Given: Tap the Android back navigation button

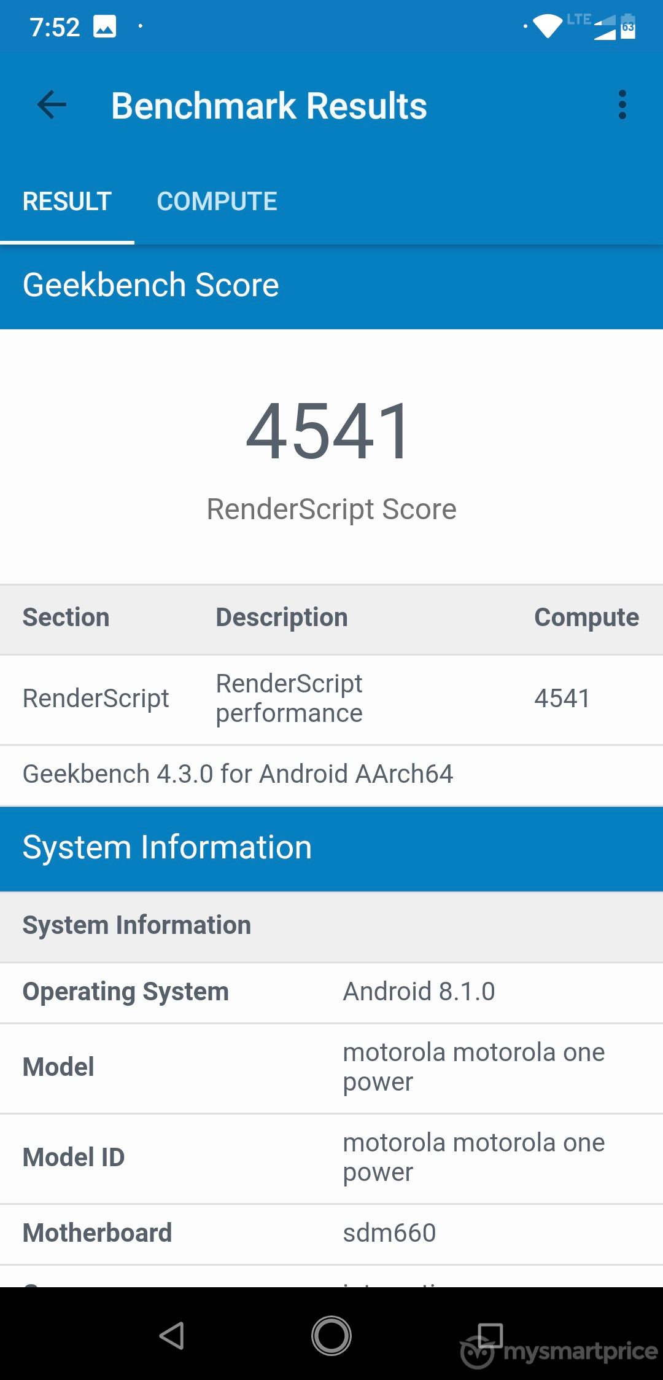Looking at the screenshot, I should pos(172,1335).
